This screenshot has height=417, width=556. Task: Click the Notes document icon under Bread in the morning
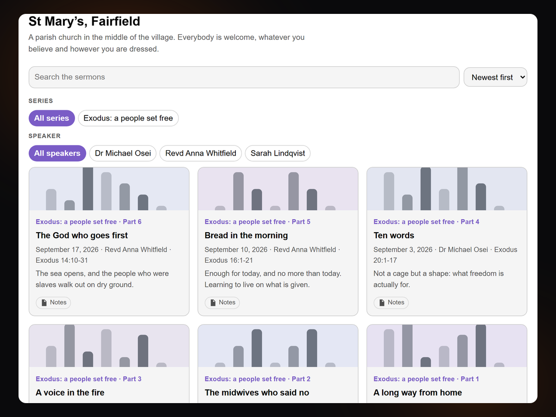(213, 303)
